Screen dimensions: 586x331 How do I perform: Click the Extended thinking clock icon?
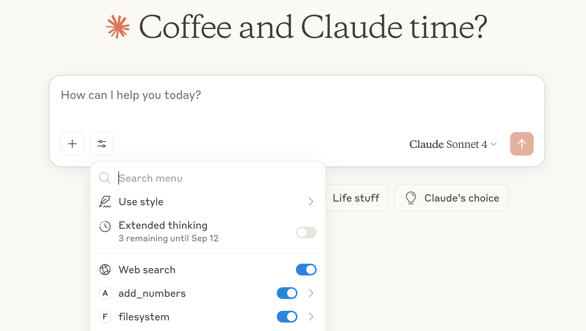pos(105,226)
